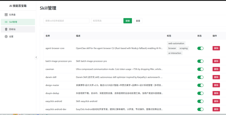The image size is (226, 115).
Task: Click the browser tag
Action: coord(172,48)
